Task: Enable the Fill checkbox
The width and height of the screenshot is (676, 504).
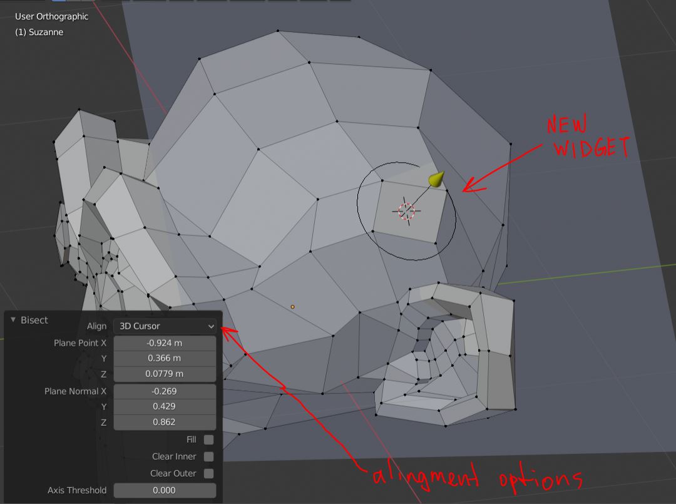Action: click(208, 440)
